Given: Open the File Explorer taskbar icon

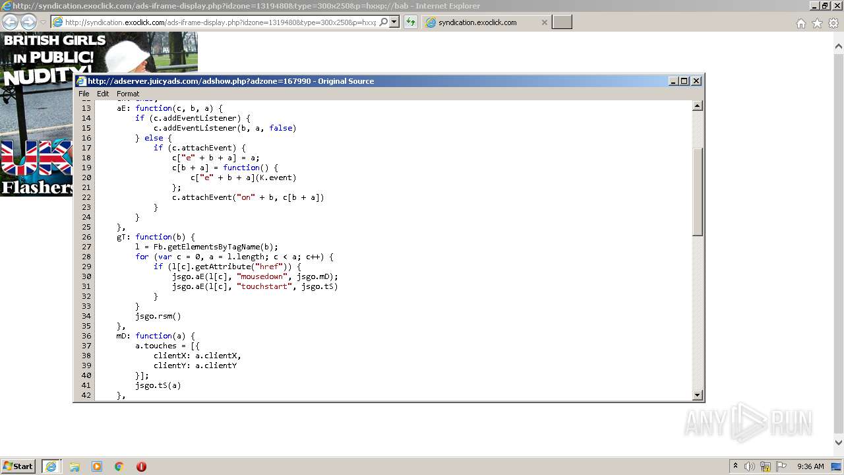Looking at the screenshot, I should [75, 466].
